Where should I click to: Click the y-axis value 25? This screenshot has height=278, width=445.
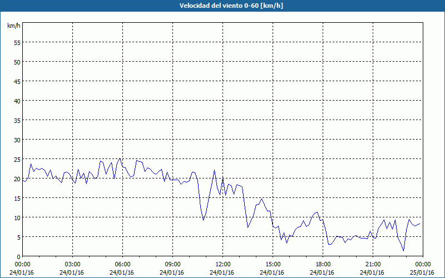[17, 160]
